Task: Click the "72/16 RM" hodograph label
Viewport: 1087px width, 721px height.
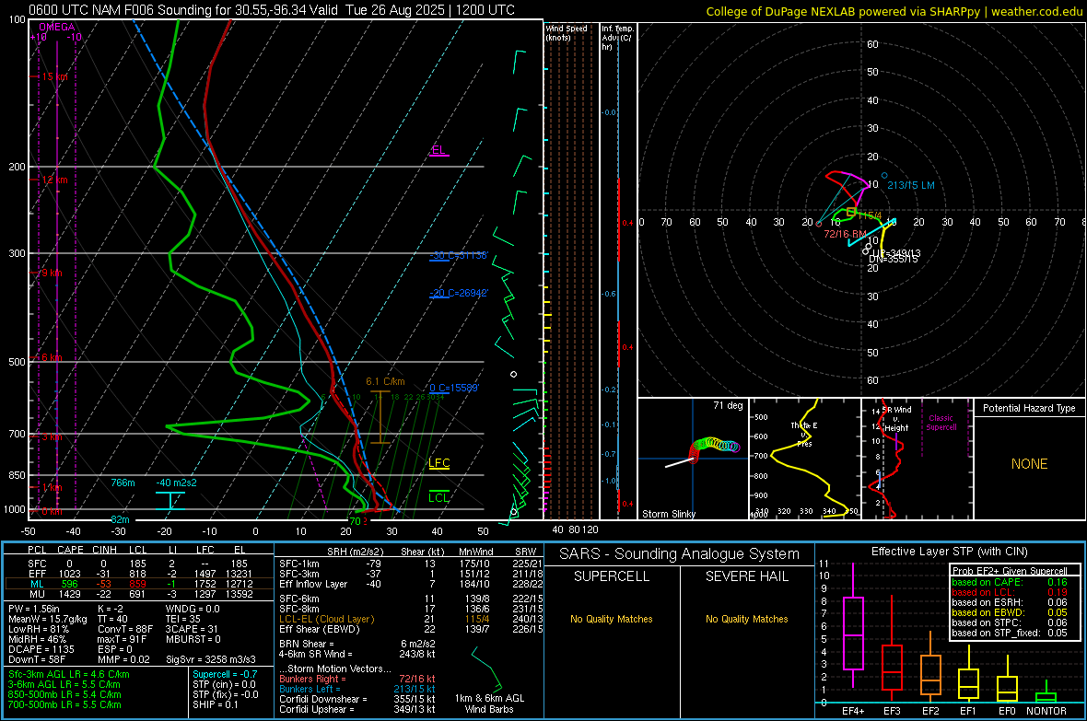Action: (845, 234)
